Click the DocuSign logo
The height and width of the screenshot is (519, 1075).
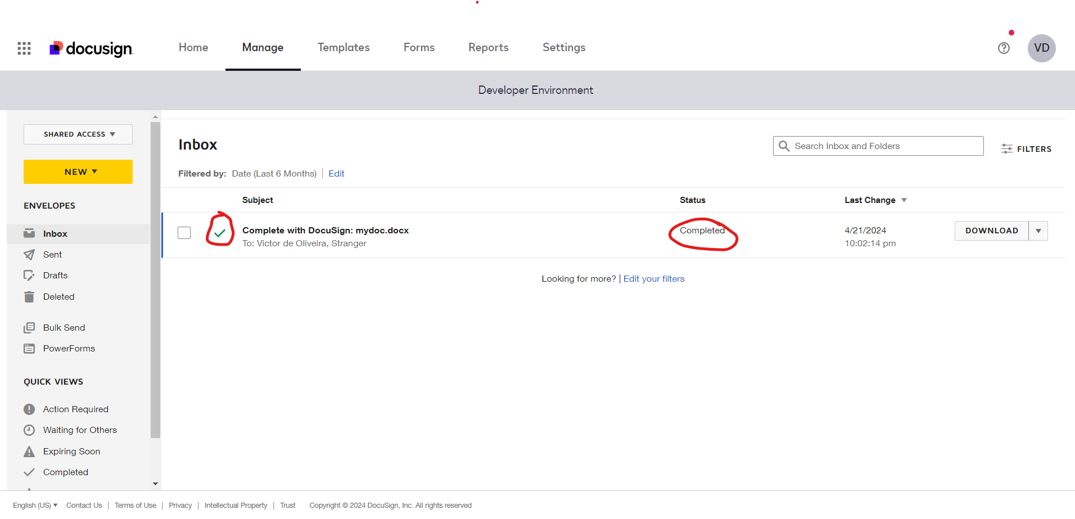pos(91,48)
